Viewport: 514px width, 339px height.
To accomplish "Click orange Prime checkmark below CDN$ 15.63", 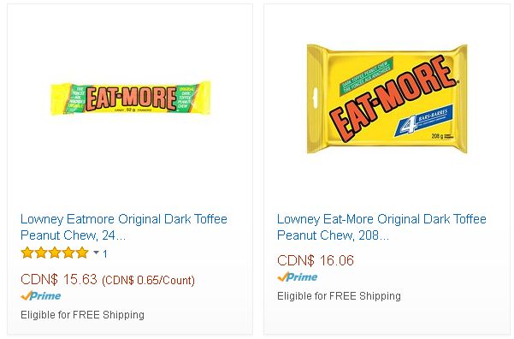I will point(27,295).
